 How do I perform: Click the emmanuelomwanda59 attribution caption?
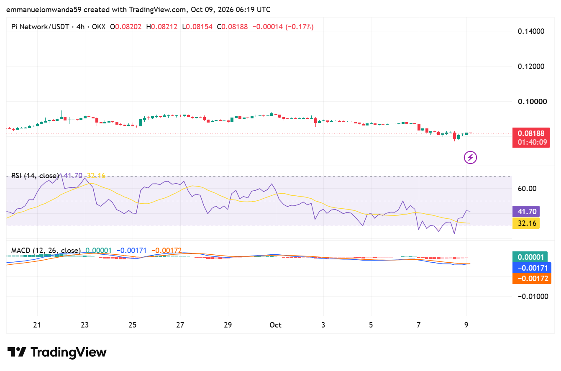coord(138,9)
